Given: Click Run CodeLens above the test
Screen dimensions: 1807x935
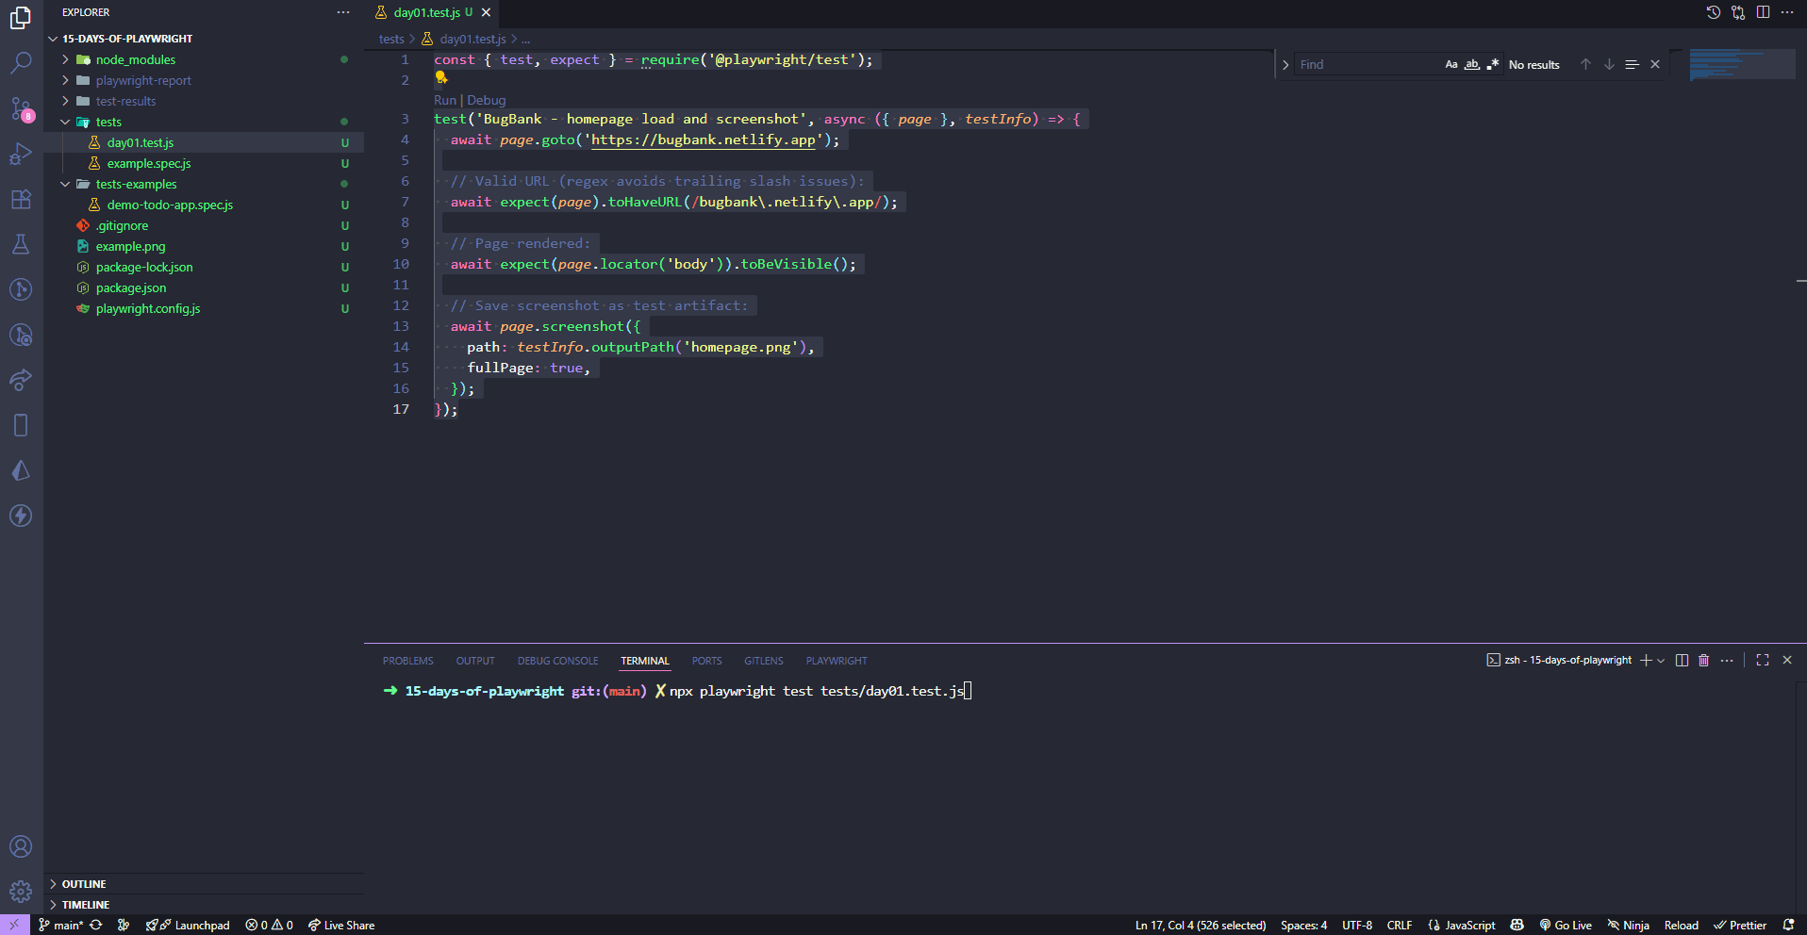Looking at the screenshot, I should (x=444, y=100).
